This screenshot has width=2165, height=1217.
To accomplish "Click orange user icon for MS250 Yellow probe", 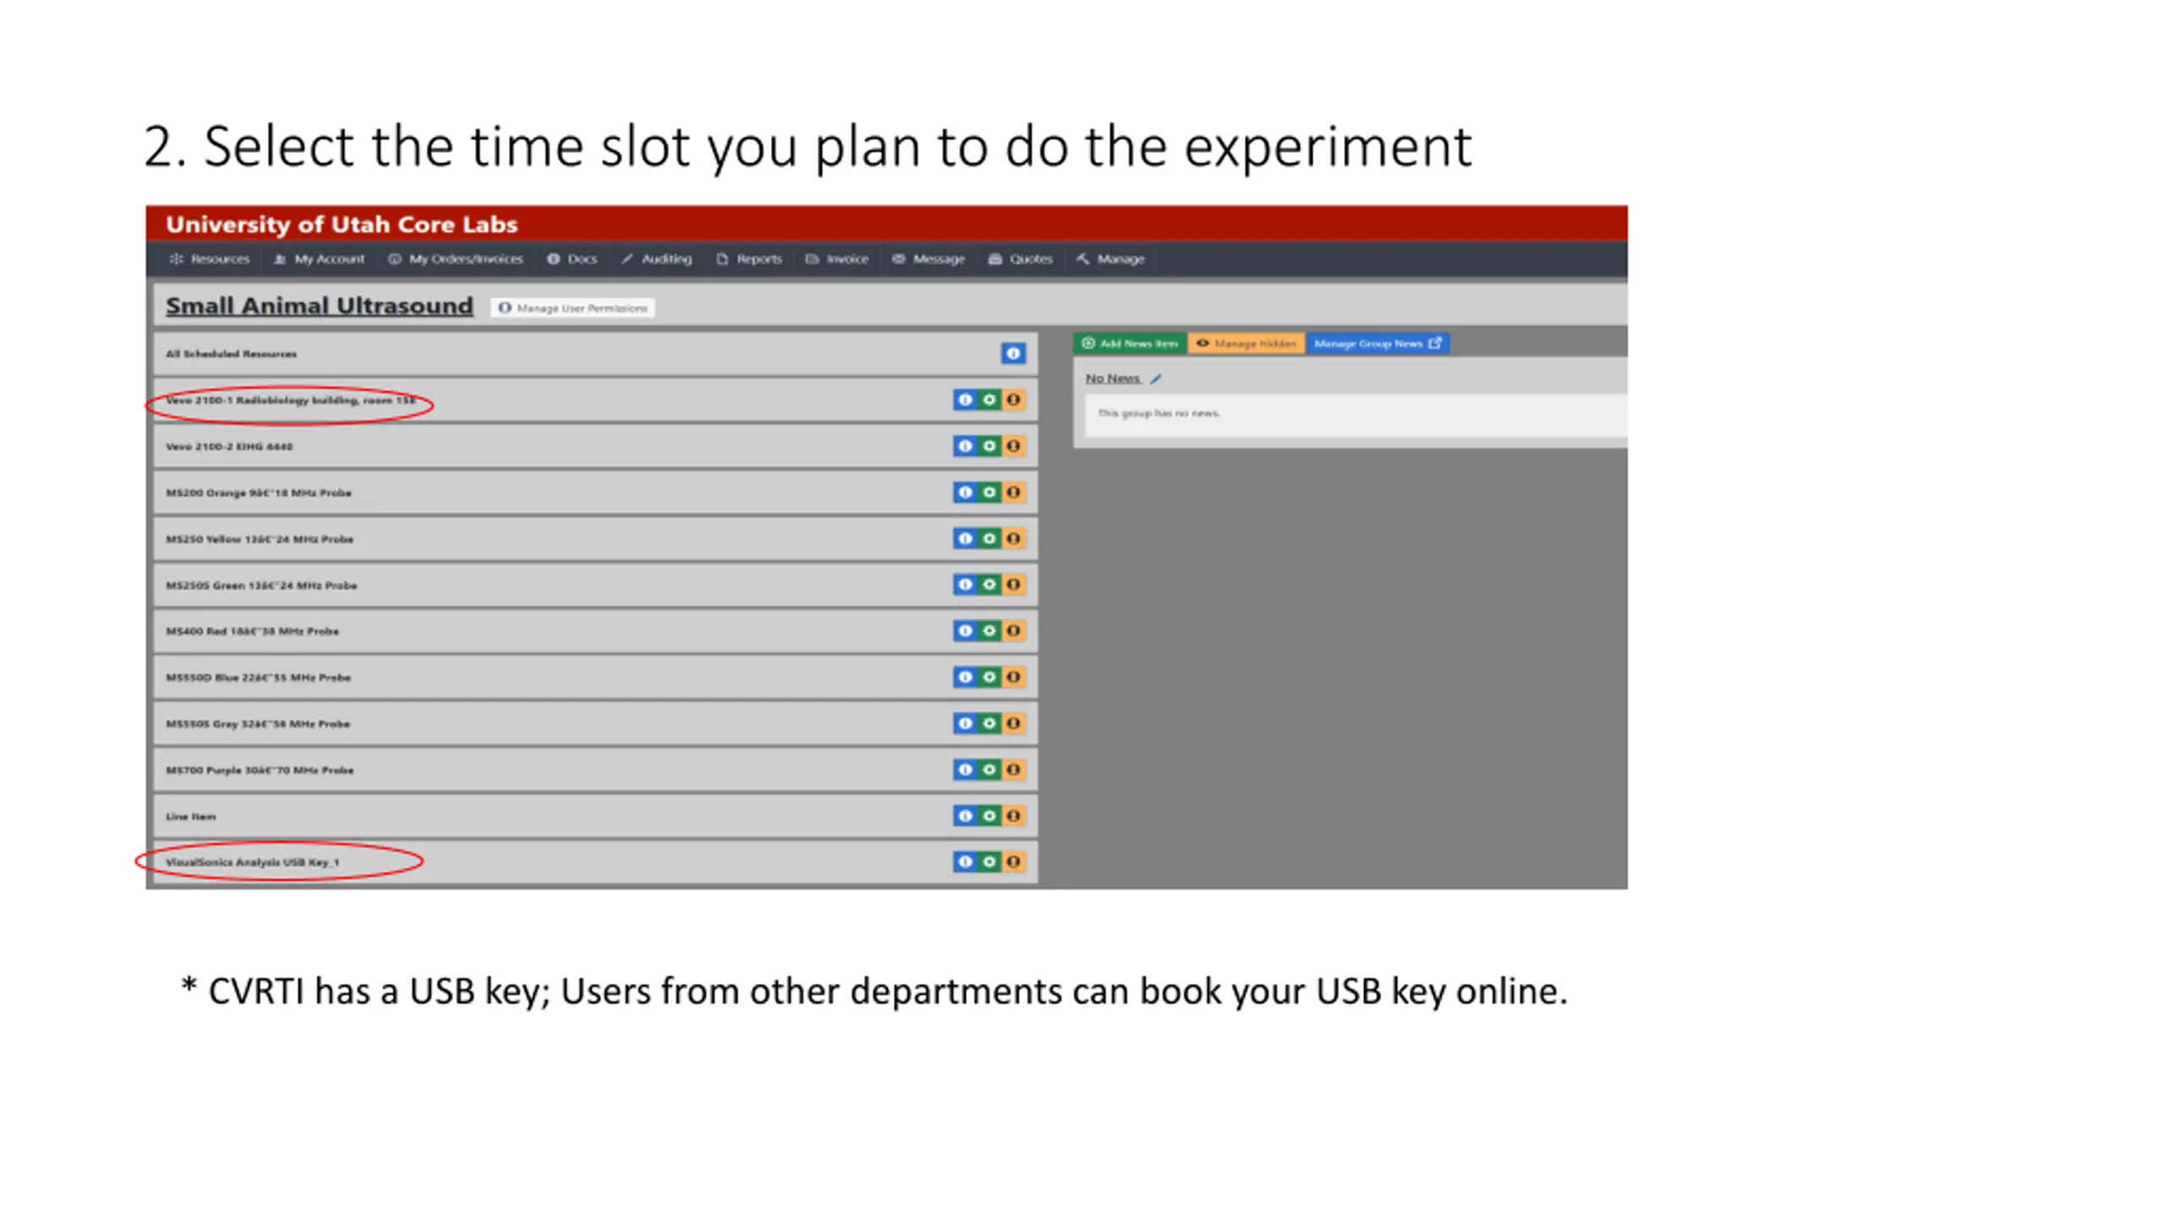I will (1013, 538).
